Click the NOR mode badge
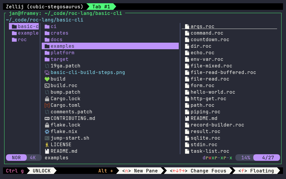Viewport: 286px width, 179px height. point(16,158)
